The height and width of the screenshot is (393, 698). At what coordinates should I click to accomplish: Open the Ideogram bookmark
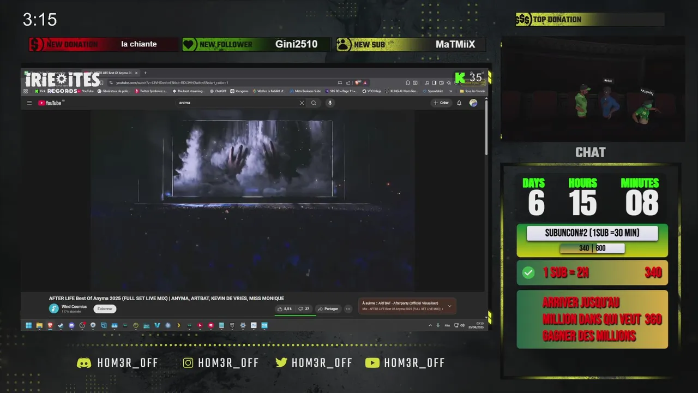(x=239, y=91)
